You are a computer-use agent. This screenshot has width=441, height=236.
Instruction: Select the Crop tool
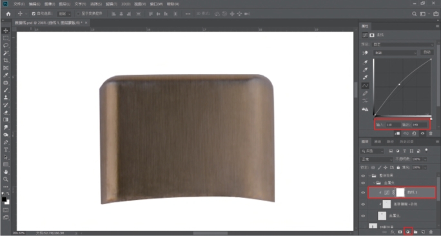tap(6, 61)
